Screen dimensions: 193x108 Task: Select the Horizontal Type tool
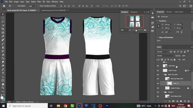[3, 73]
